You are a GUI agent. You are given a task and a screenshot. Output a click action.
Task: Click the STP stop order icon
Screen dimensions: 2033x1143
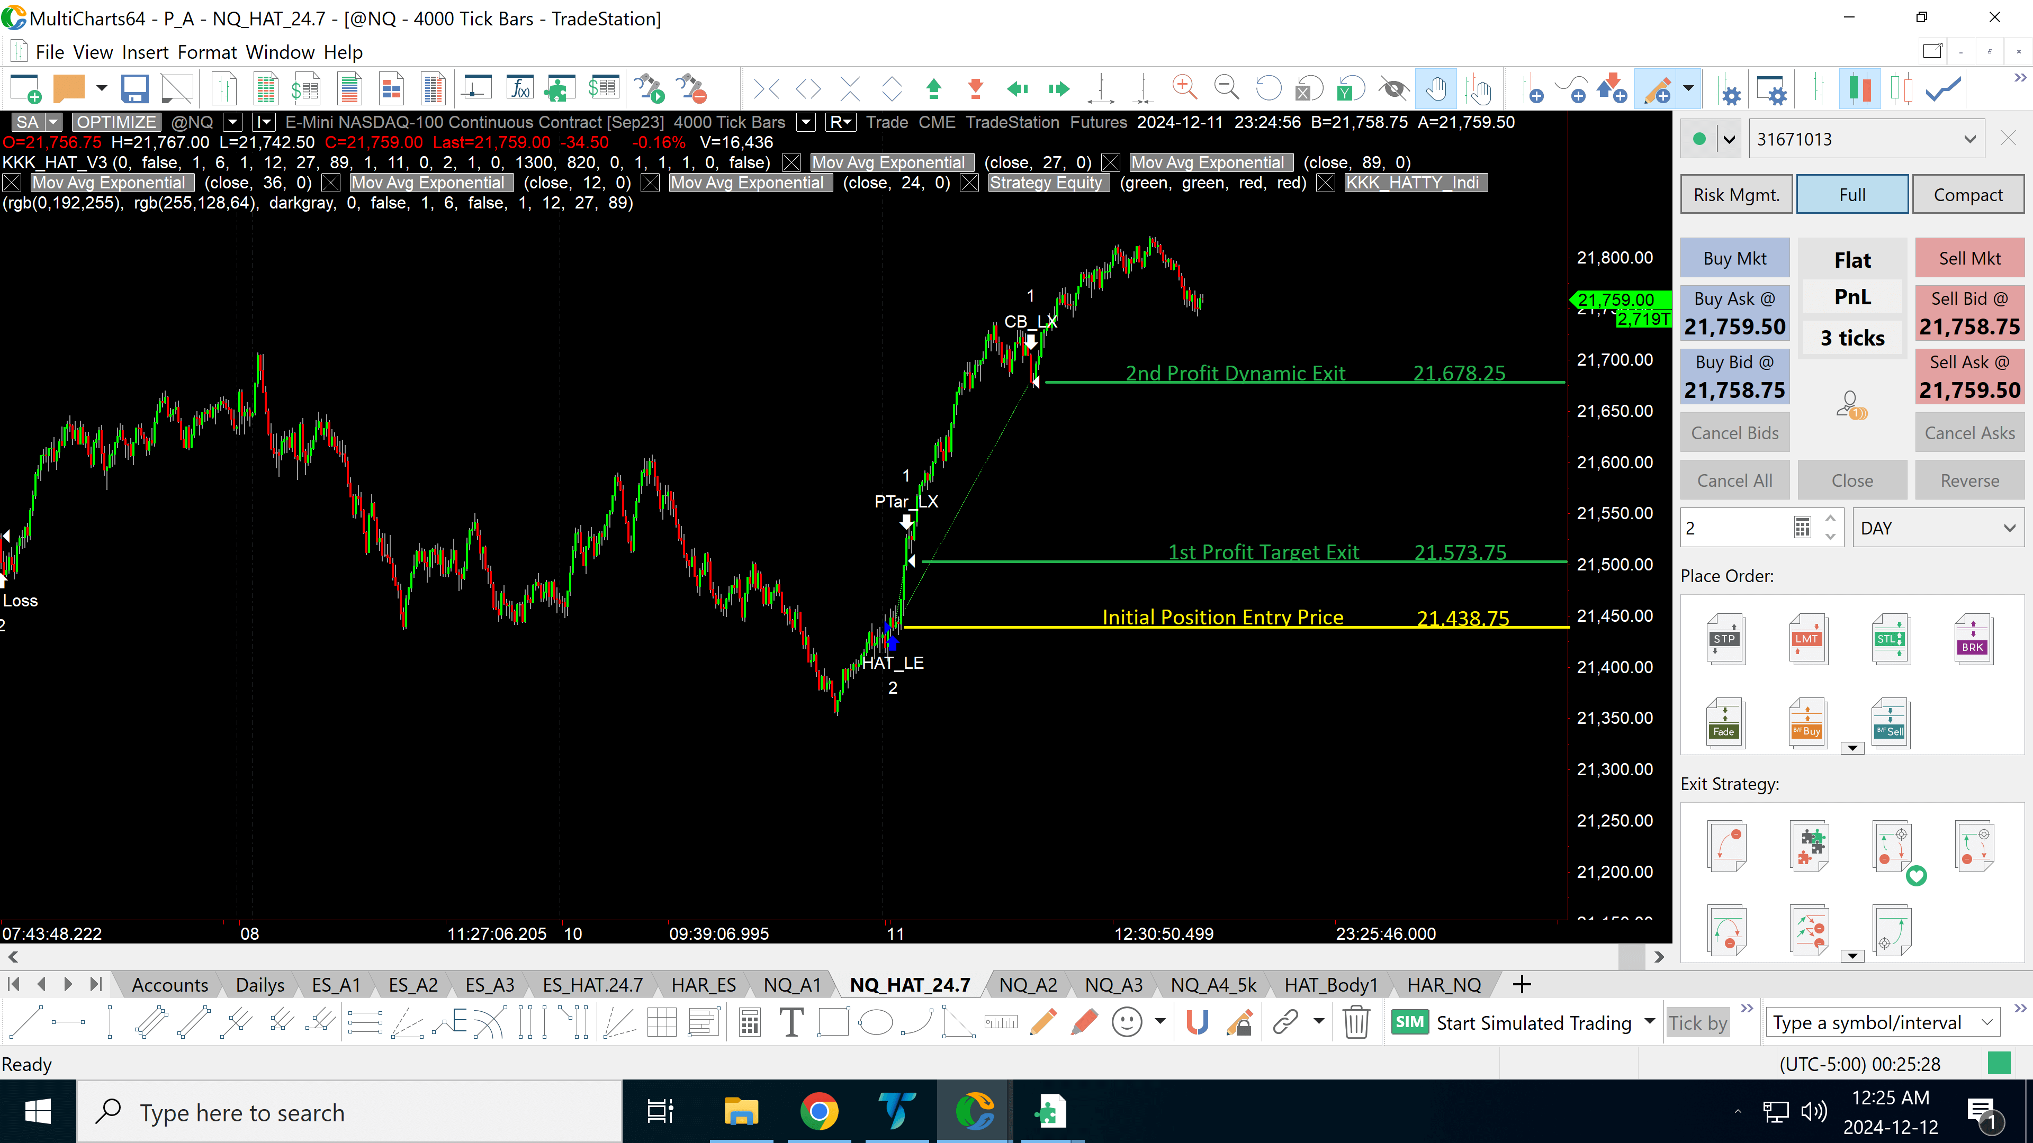[x=1725, y=639]
